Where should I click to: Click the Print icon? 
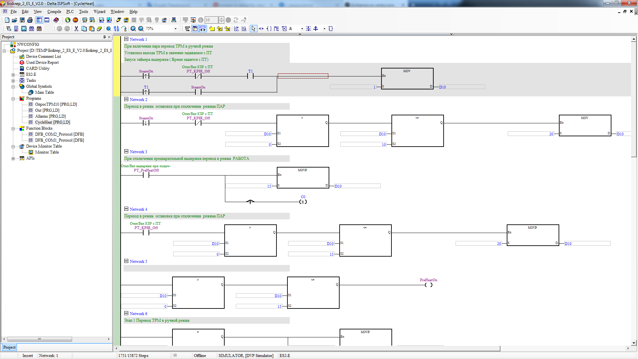pyautogui.click(x=30, y=20)
